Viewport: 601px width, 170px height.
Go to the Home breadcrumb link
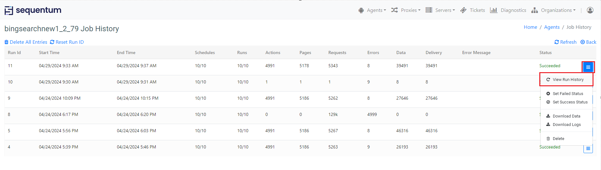click(530, 27)
